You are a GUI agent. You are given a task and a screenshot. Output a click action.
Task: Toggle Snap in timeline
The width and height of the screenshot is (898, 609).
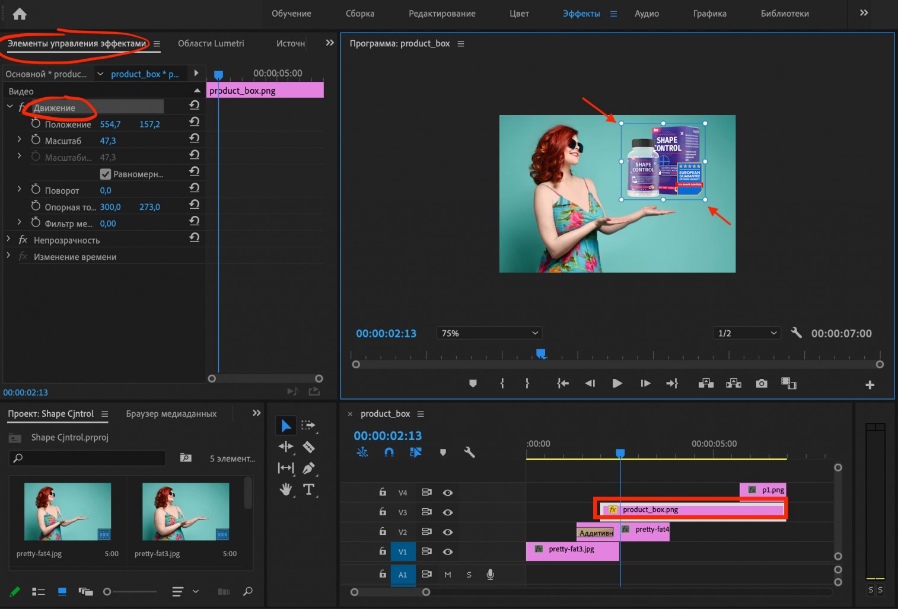coord(389,452)
